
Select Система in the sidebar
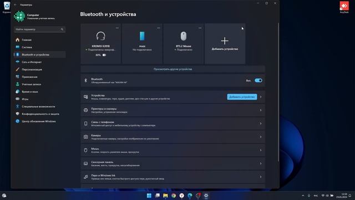point(39,47)
